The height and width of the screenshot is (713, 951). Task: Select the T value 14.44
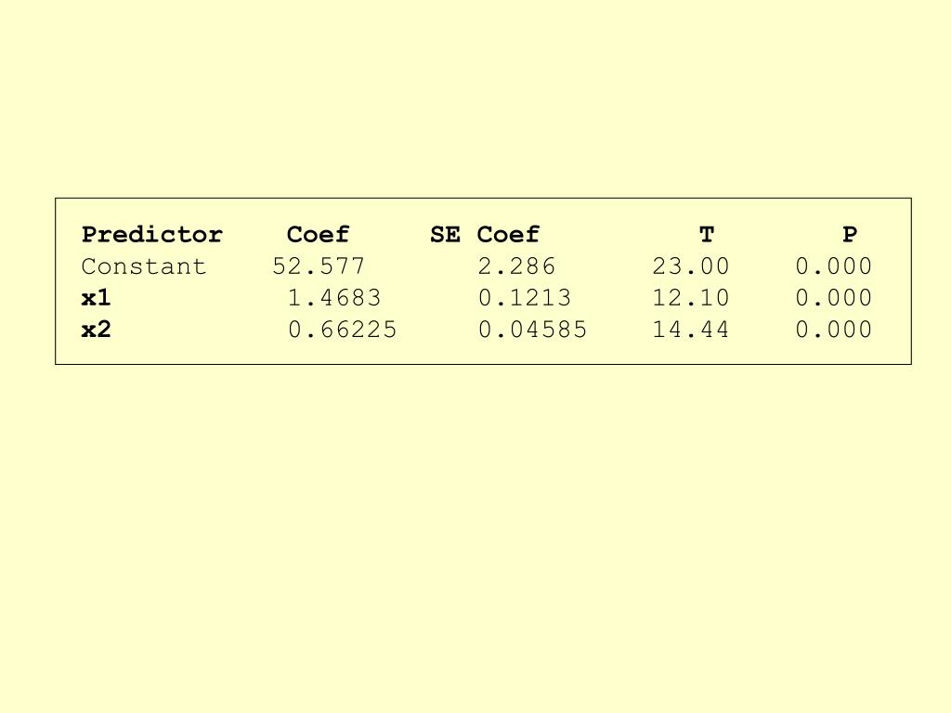point(691,330)
